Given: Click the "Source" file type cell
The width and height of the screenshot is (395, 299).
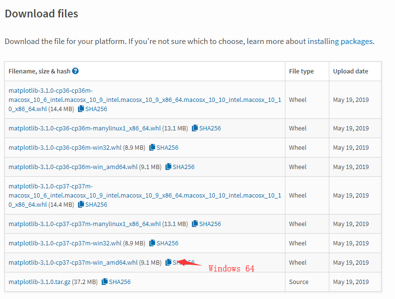Looking at the screenshot, I should [x=299, y=282].
